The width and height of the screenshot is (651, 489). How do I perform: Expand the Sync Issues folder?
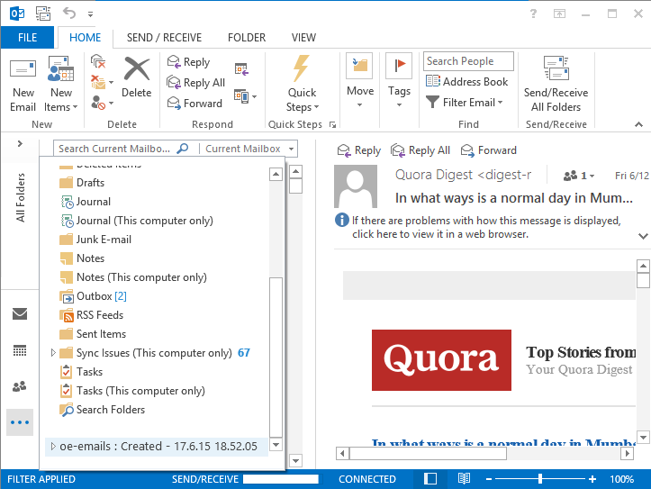pos(53,353)
